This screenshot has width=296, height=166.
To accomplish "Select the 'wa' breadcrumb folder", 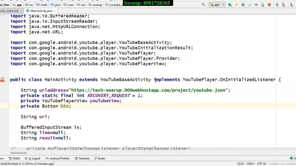I will (x=81, y=5).
